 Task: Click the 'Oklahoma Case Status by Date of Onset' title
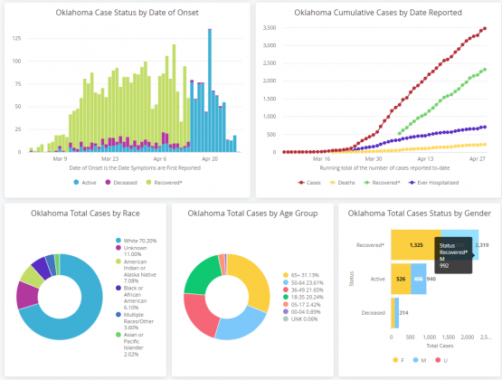[128, 13]
